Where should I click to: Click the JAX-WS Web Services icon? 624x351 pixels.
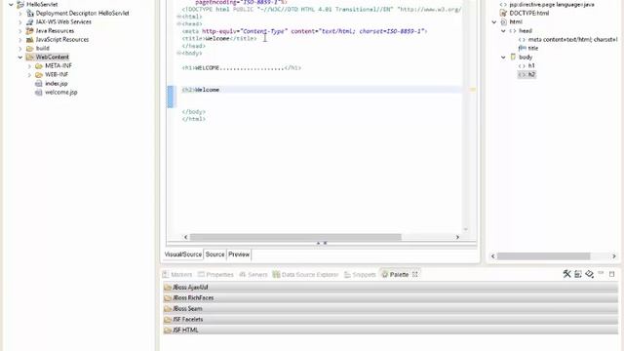pyautogui.click(x=30, y=21)
